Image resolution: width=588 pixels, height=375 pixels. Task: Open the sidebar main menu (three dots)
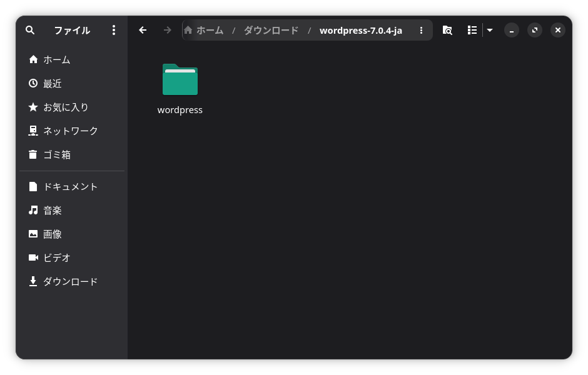tap(114, 31)
